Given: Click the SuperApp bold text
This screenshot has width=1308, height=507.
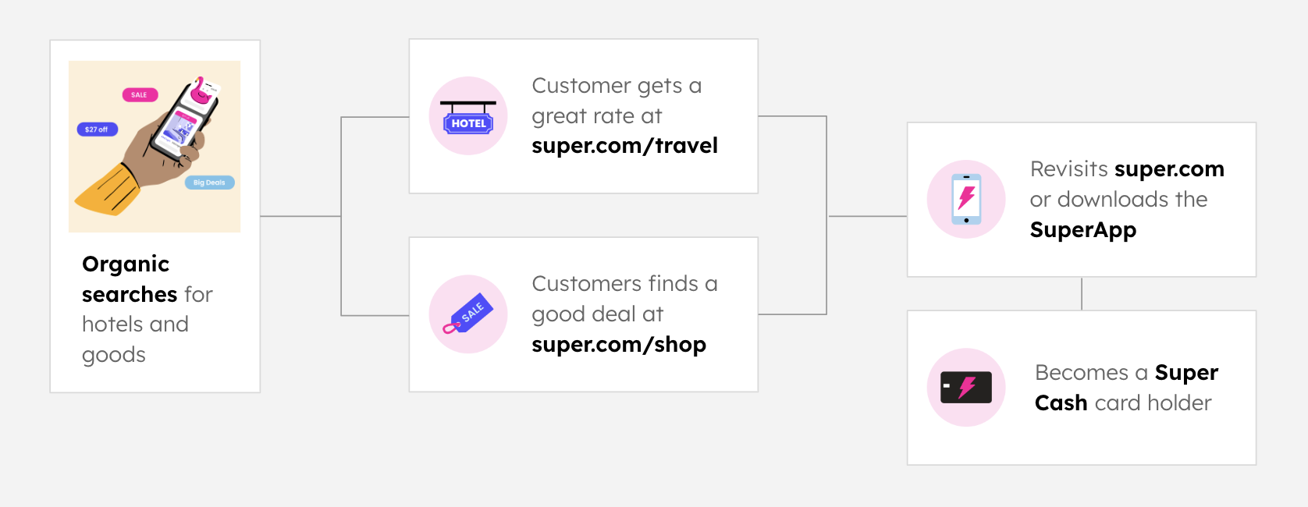Looking at the screenshot, I should 1083,230.
